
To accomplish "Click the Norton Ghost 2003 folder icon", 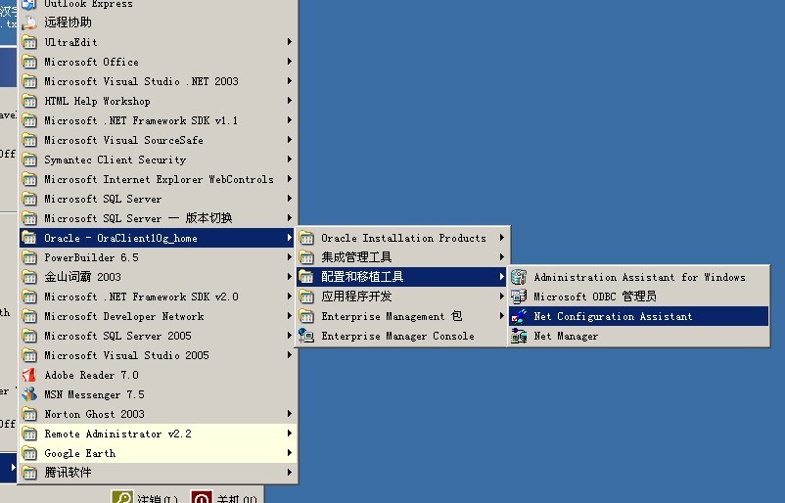I will click(x=29, y=414).
